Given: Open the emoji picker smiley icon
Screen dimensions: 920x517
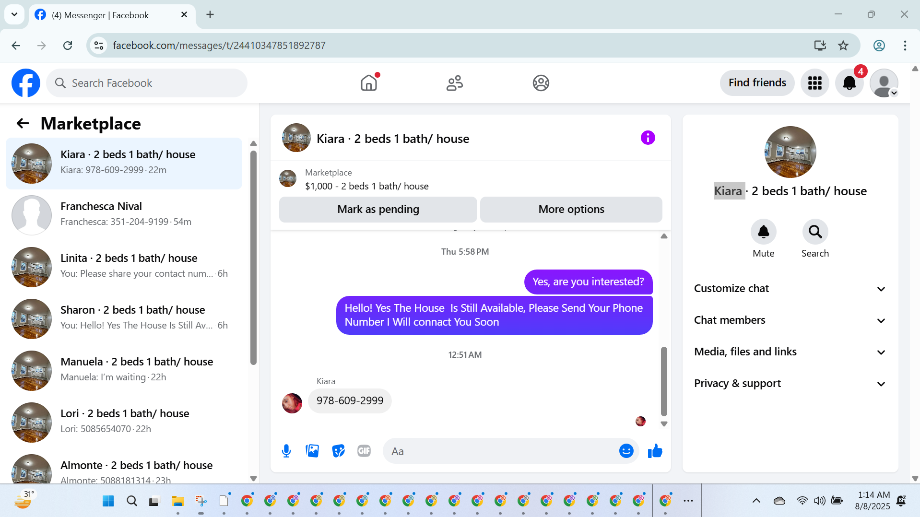Looking at the screenshot, I should point(626,451).
